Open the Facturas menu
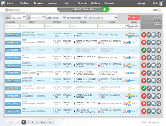 (109, 3)
